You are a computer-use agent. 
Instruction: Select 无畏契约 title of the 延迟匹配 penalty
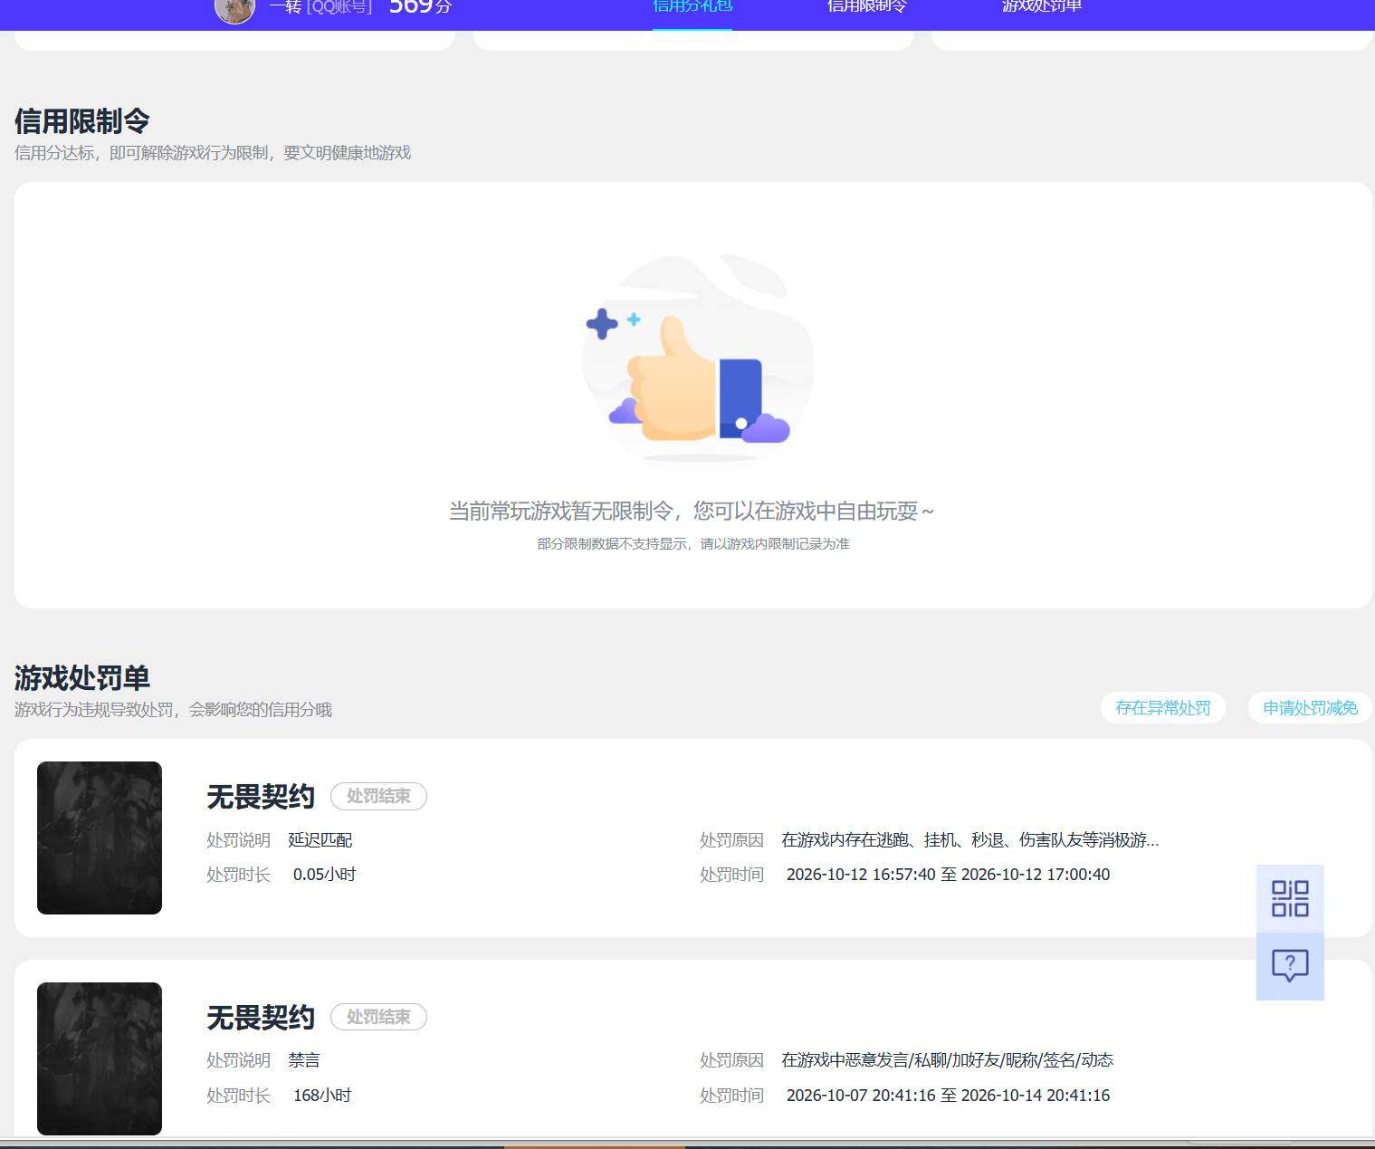pyautogui.click(x=261, y=797)
